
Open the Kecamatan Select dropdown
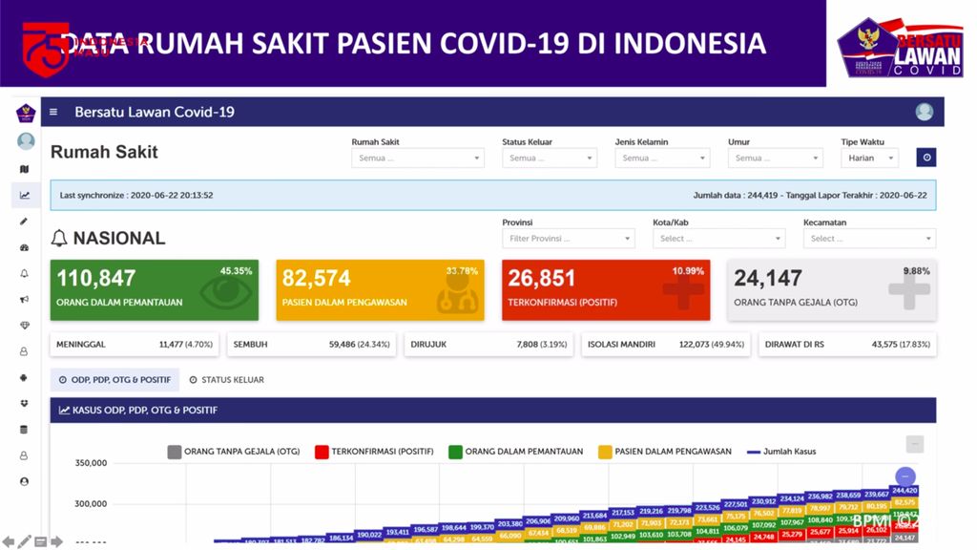(x=870, y=238)
